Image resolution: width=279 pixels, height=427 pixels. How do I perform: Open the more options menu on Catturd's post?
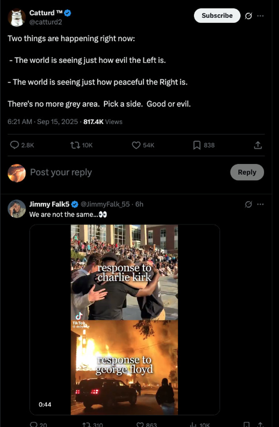point(261,16)
